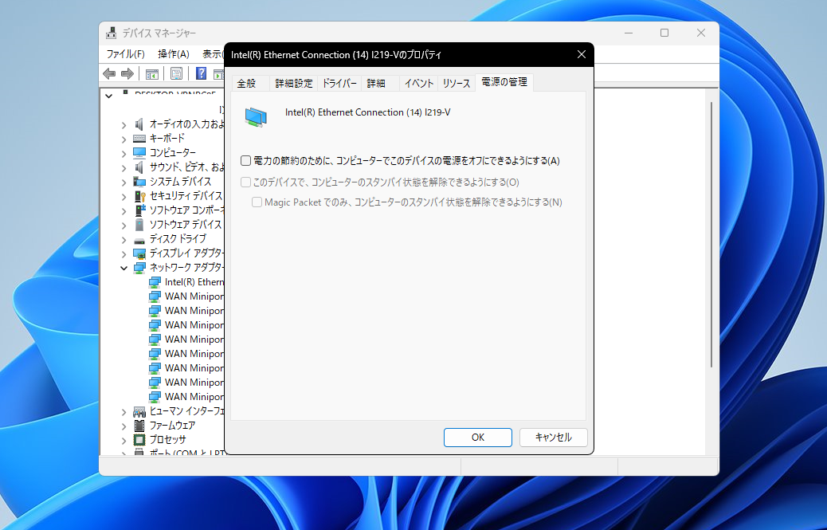Image resolution: width=827 pixels, height=530 pixels.
Task: Expand the ファームウェア category
Action: click(124, 426)
